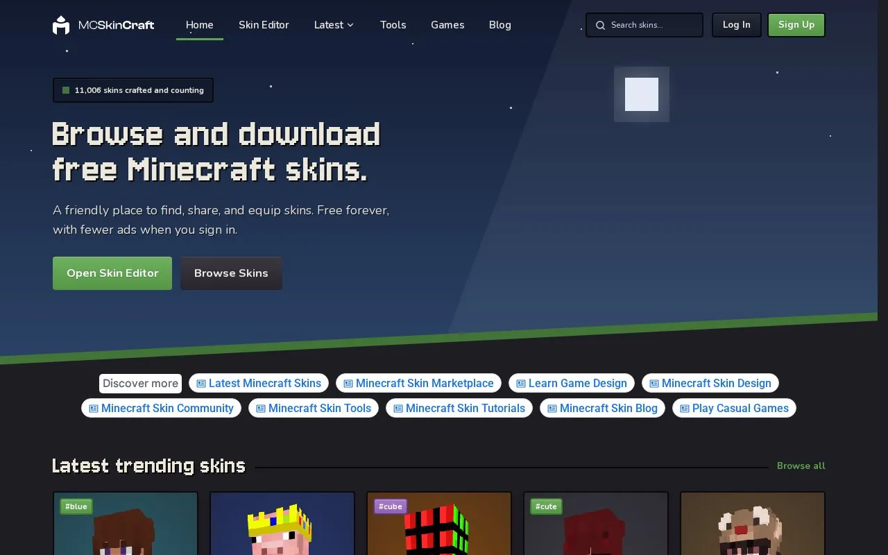Go to the Home tab

(200, 25)
